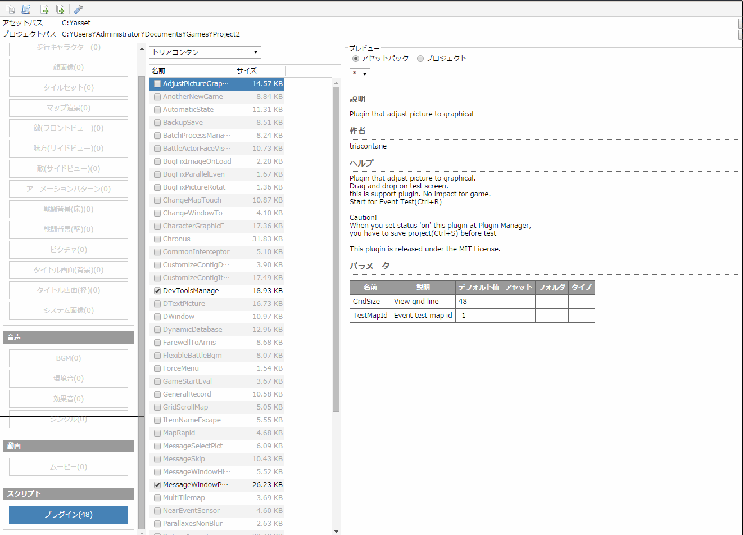743x535 pixels.
Task: Click the blue scroll toolbar icon
Action: point(26,9)
